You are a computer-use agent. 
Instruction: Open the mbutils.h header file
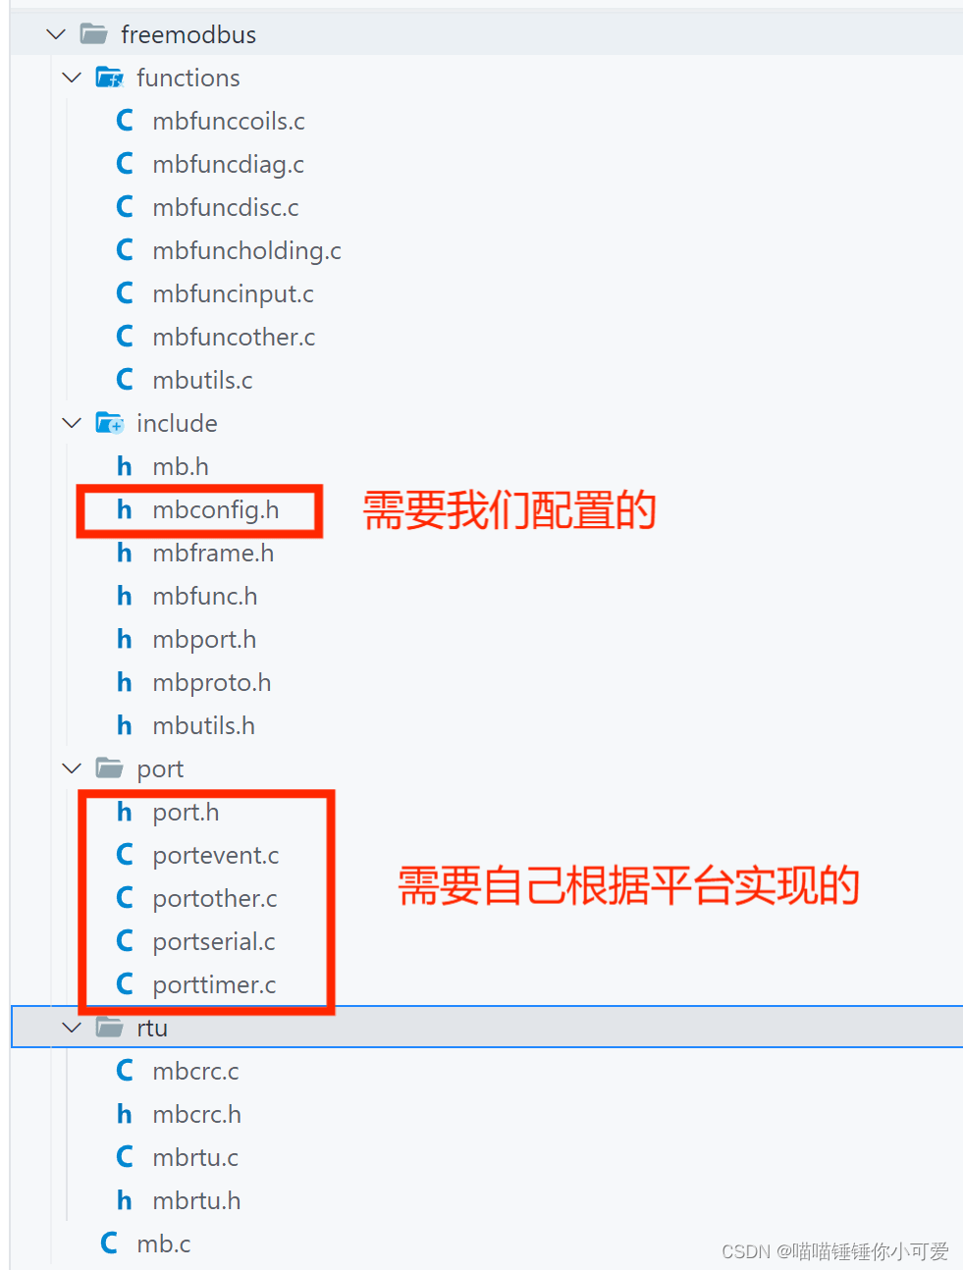coord(203,725)
